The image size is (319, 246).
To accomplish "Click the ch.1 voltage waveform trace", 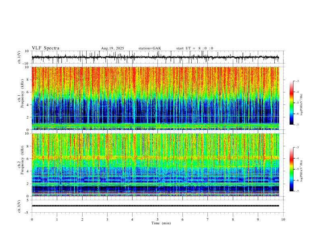I will pyautogui.click(x=155, y=57).
